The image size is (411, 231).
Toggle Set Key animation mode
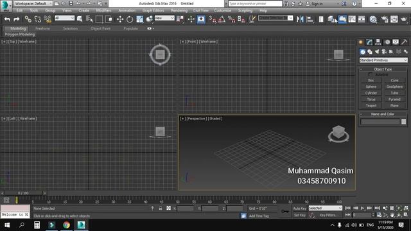pos(300,215)
